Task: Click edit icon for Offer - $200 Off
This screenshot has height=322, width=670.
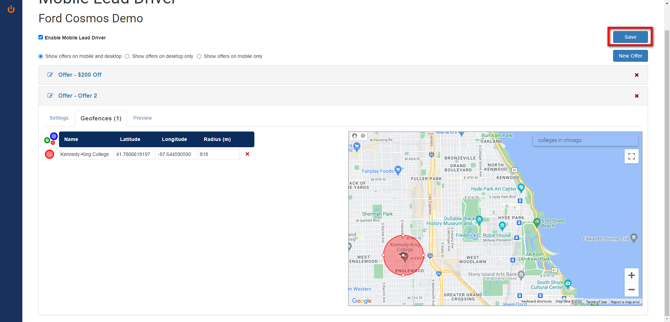Action: [x=50, y=75]
